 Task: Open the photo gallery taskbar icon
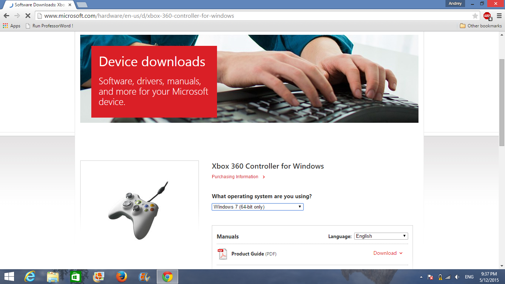(x=98, y=277)
